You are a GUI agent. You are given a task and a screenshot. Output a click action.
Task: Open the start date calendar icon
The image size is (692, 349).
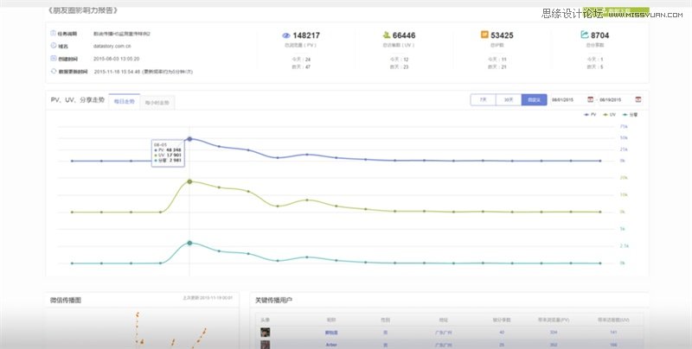click(x=590, y=99)
